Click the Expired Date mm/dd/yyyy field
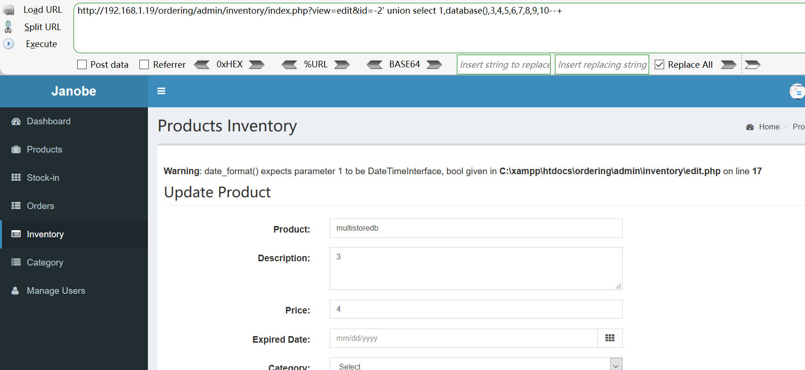Viewport: 805px width, 370px height. [x=463, y=338]
